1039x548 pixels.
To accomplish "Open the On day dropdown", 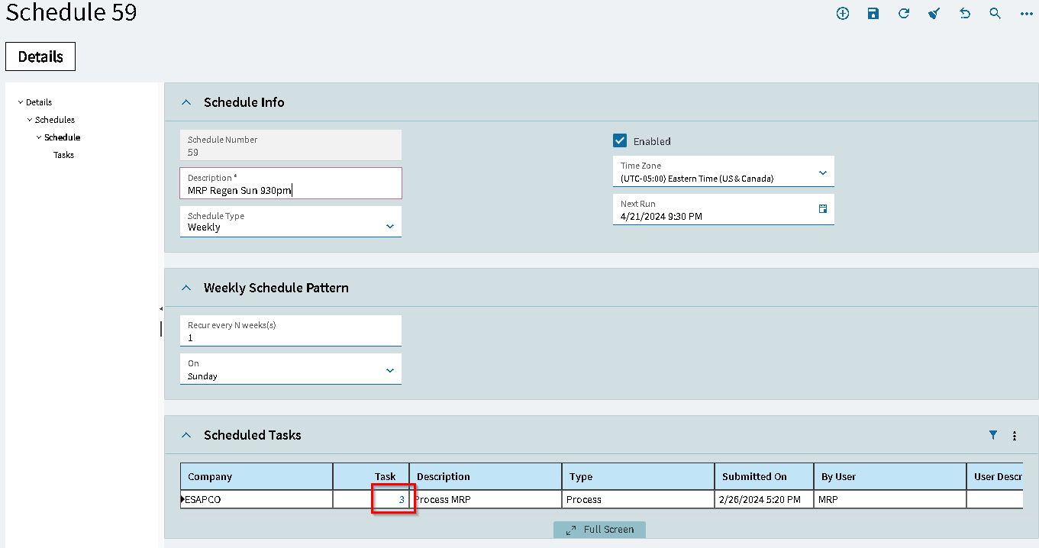I will point(390,370).
